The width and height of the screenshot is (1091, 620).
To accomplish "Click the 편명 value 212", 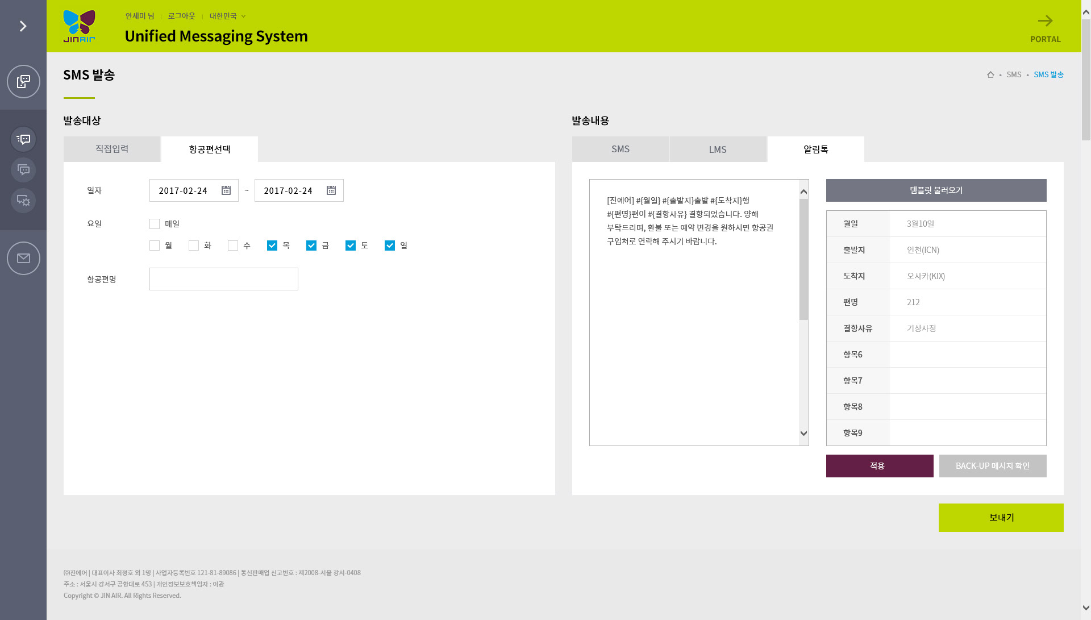I will tap(968, 302).
